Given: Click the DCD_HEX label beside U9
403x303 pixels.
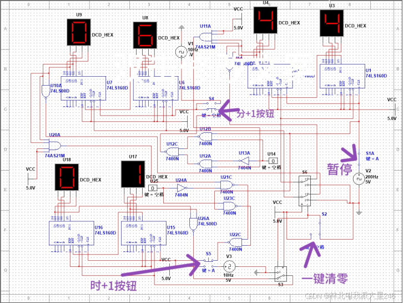Looking at the screenshot, I should click(x=102, y=35).
